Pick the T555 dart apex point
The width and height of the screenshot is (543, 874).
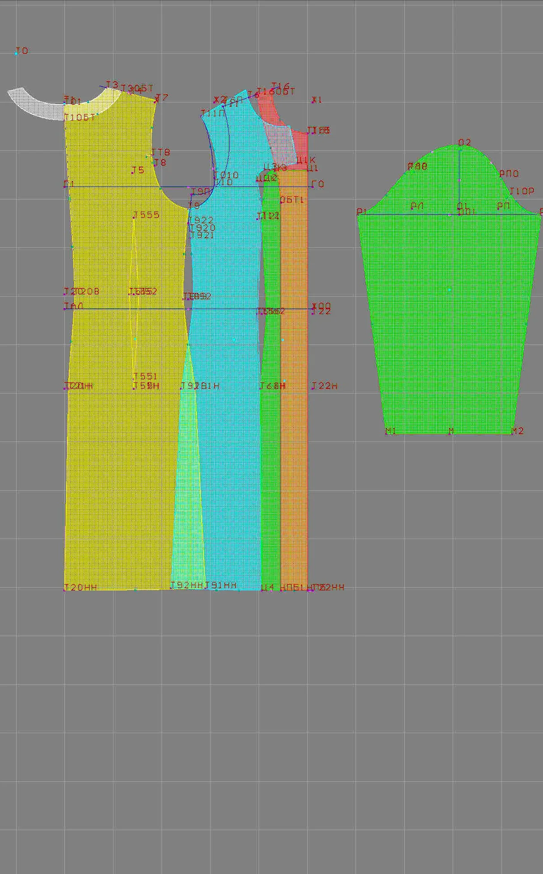(146, 215)
